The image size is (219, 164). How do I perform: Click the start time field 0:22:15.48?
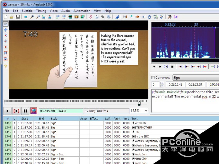click(x=176, y=84)
